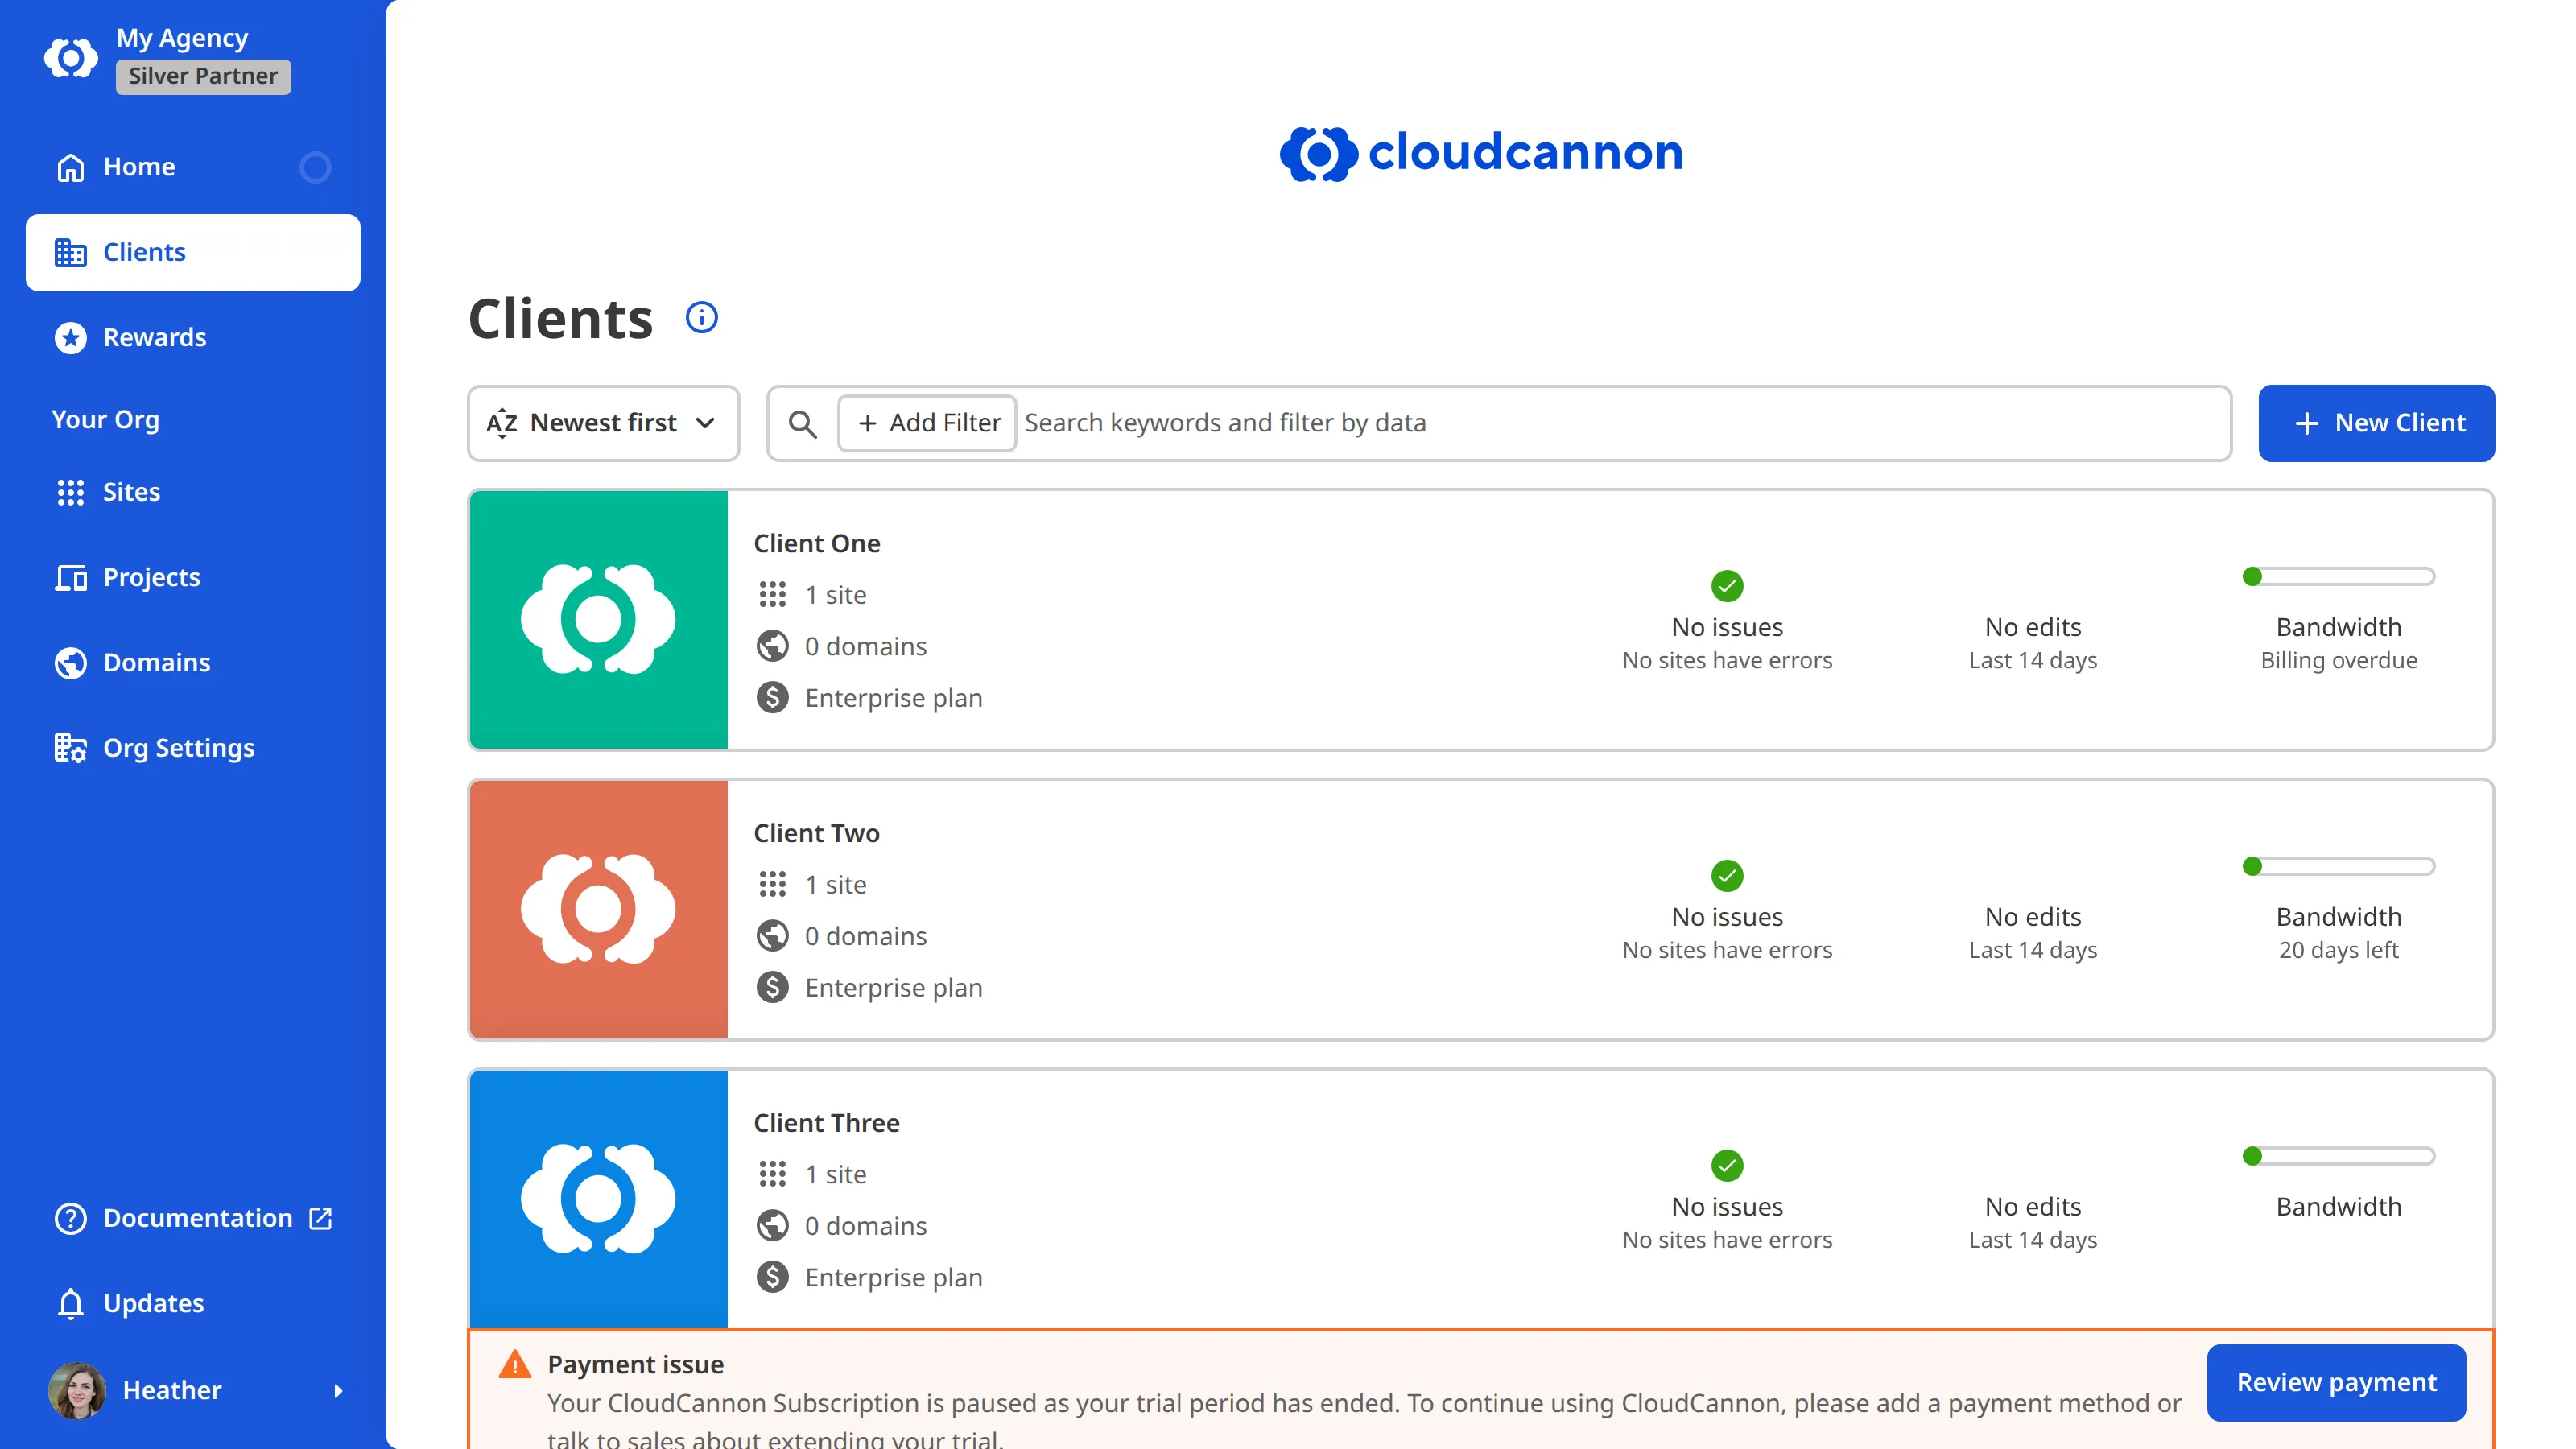Open Client Two orange thumbnail
Image resolution: width=2576 pixels, height=1449 pixels.
tap(598, 910)
